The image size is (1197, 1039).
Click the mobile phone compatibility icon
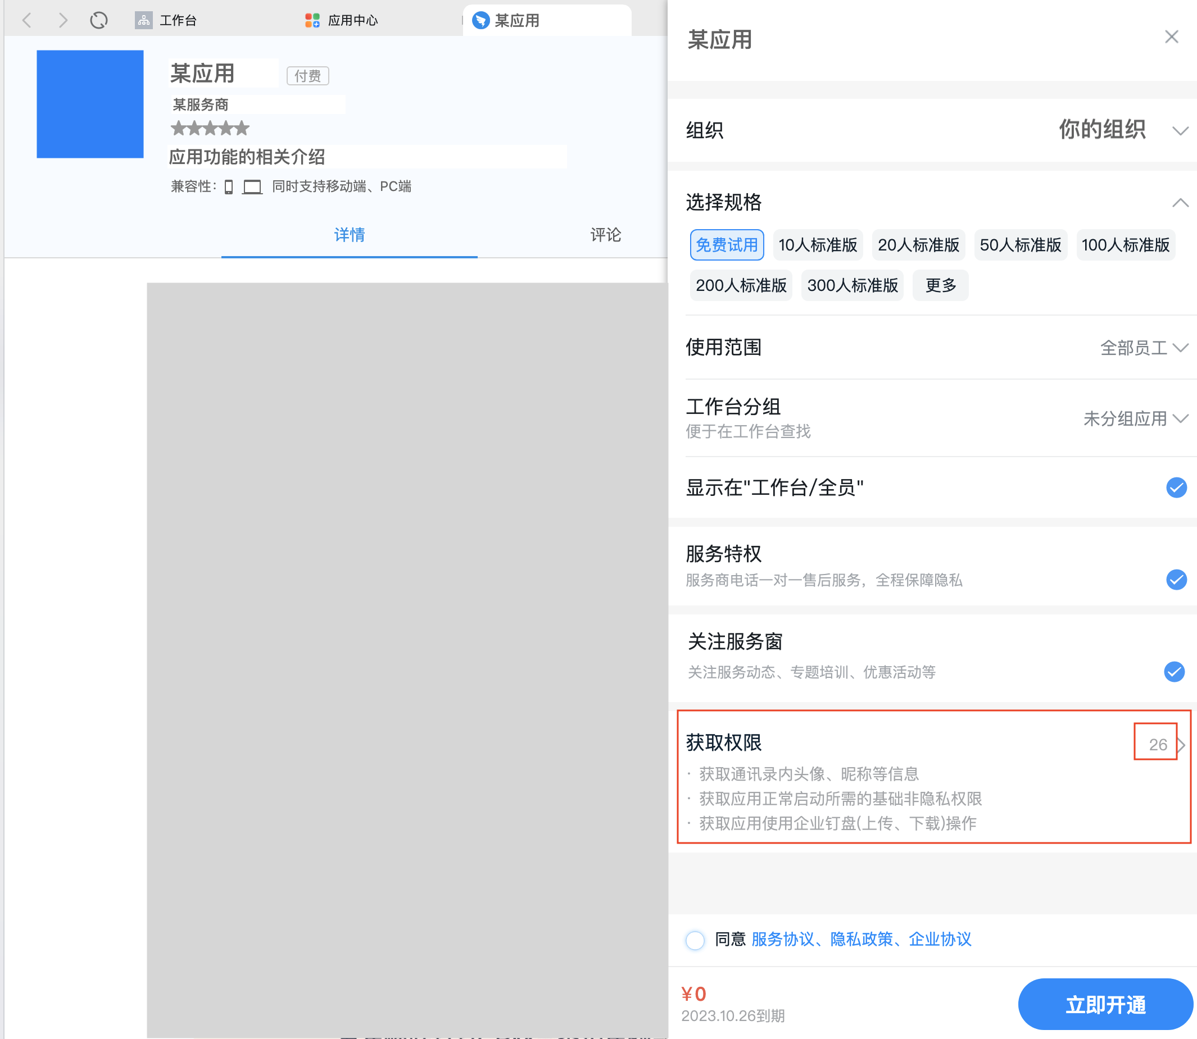229,186
